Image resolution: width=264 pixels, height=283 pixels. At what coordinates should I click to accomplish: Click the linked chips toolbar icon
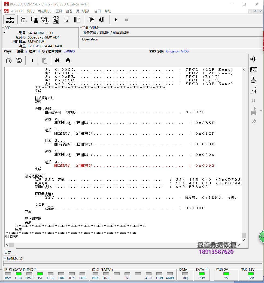(x=45, y=20)
